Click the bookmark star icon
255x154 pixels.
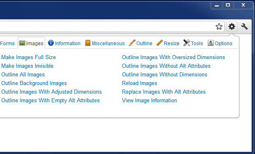click(x=219, y=26)
